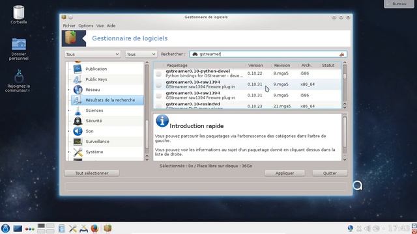This screenshot has width=417, height=234.
Task: Expand the Sciences category
Action: (68, 110)
